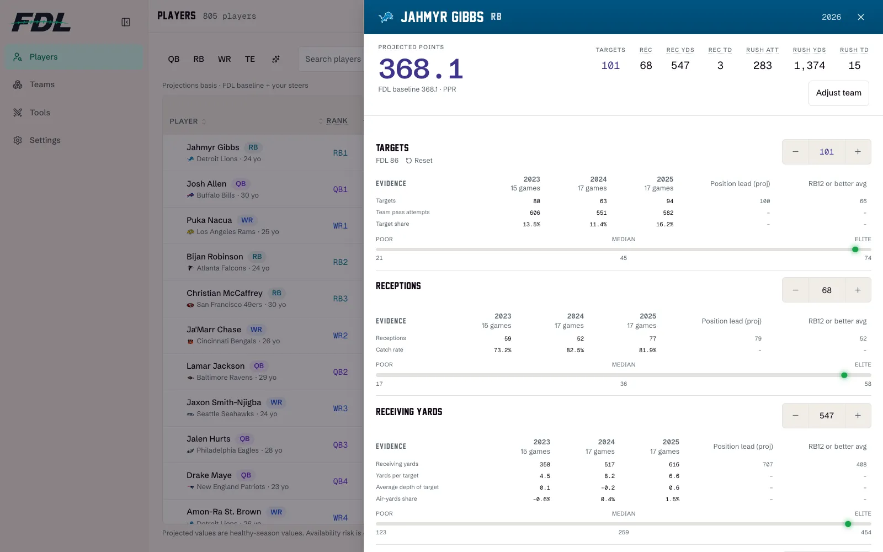Decrease Receptions with the minus button
The width and height of the screenshot is (883, 552).
click(795, 290)
